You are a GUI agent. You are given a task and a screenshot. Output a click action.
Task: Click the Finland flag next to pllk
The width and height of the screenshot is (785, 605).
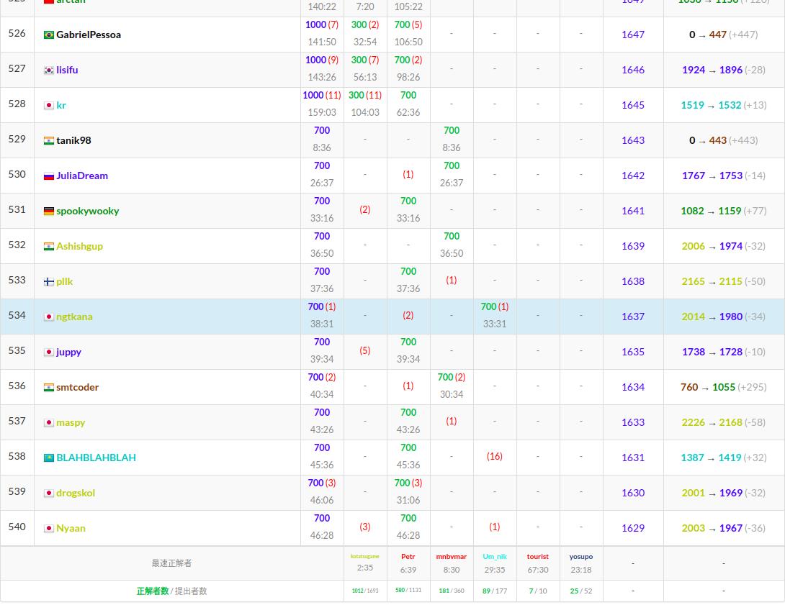pyautogui.click(x=48, y=281)
